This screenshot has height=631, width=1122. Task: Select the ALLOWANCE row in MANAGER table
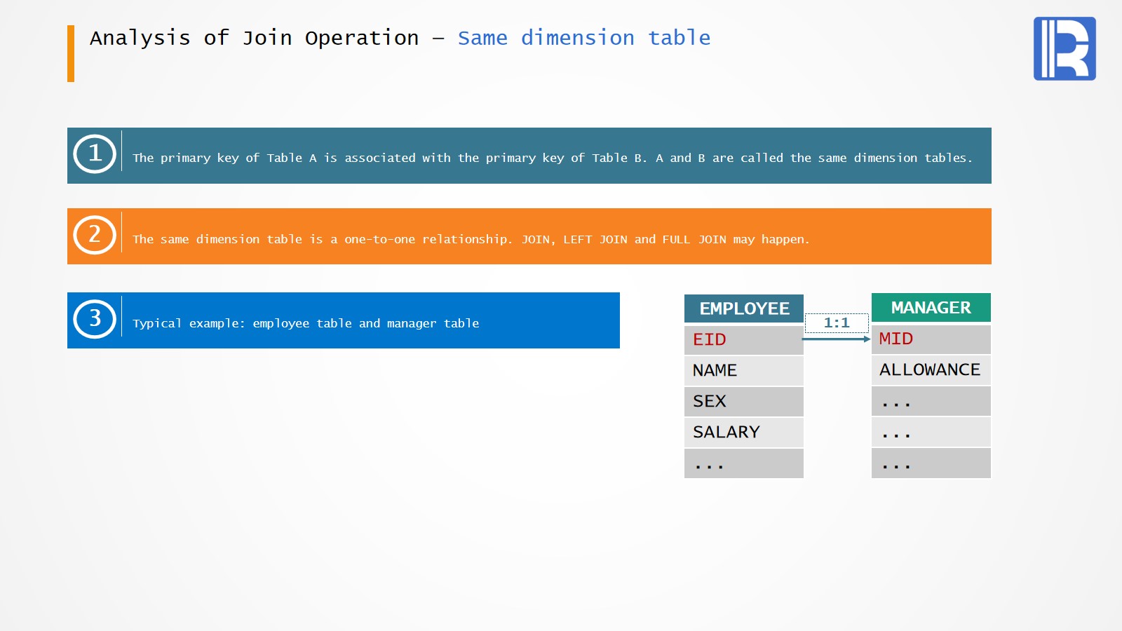point(931,370)
